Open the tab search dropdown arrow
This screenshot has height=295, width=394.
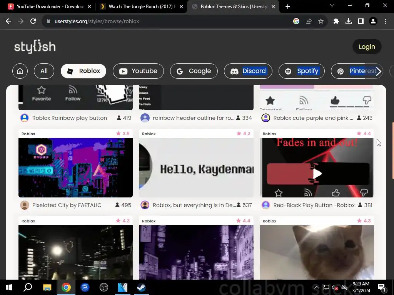332,5
